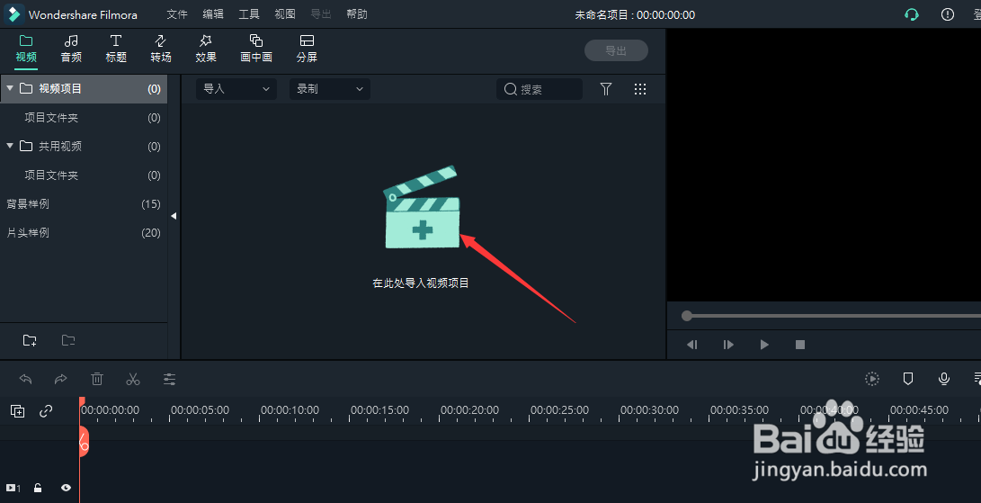Click the undo arrow icon
This screenshot has height=503, width=981.
click(x=25, y=379)
